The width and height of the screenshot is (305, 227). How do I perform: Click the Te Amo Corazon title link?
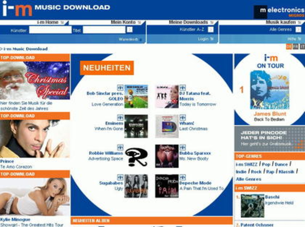16,167
